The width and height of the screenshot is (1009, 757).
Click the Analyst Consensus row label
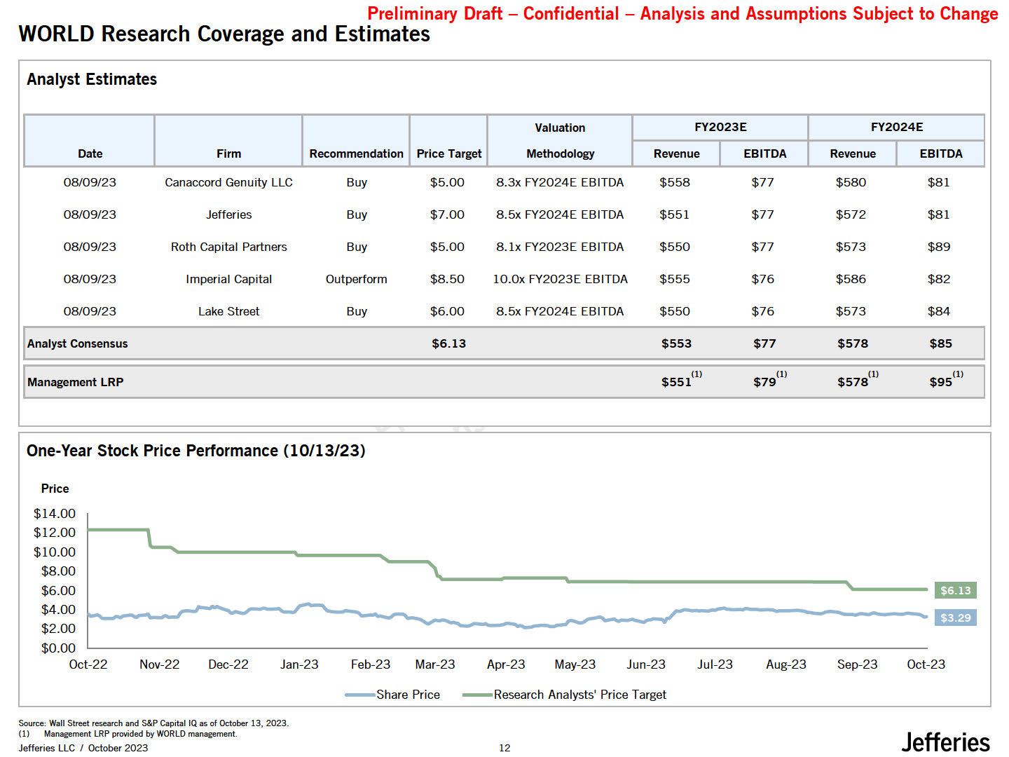[78, 343]
